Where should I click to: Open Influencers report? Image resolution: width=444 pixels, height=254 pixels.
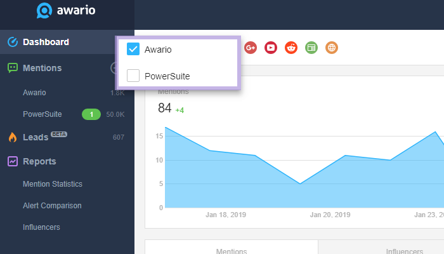41,227
